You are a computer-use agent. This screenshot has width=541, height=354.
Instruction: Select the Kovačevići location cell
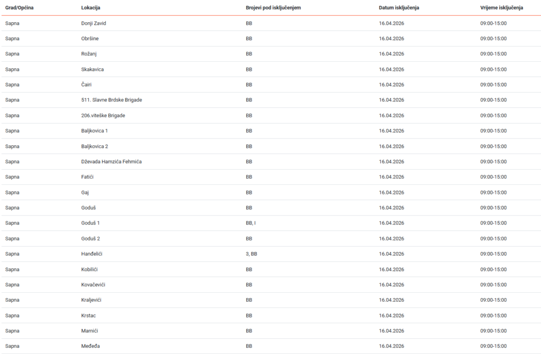coord(93,285)
